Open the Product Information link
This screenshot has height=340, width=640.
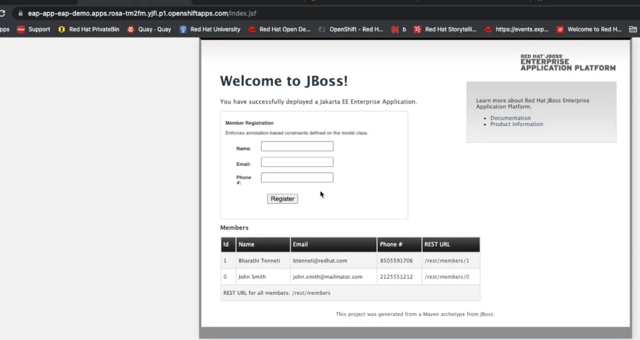click(516, 124)
